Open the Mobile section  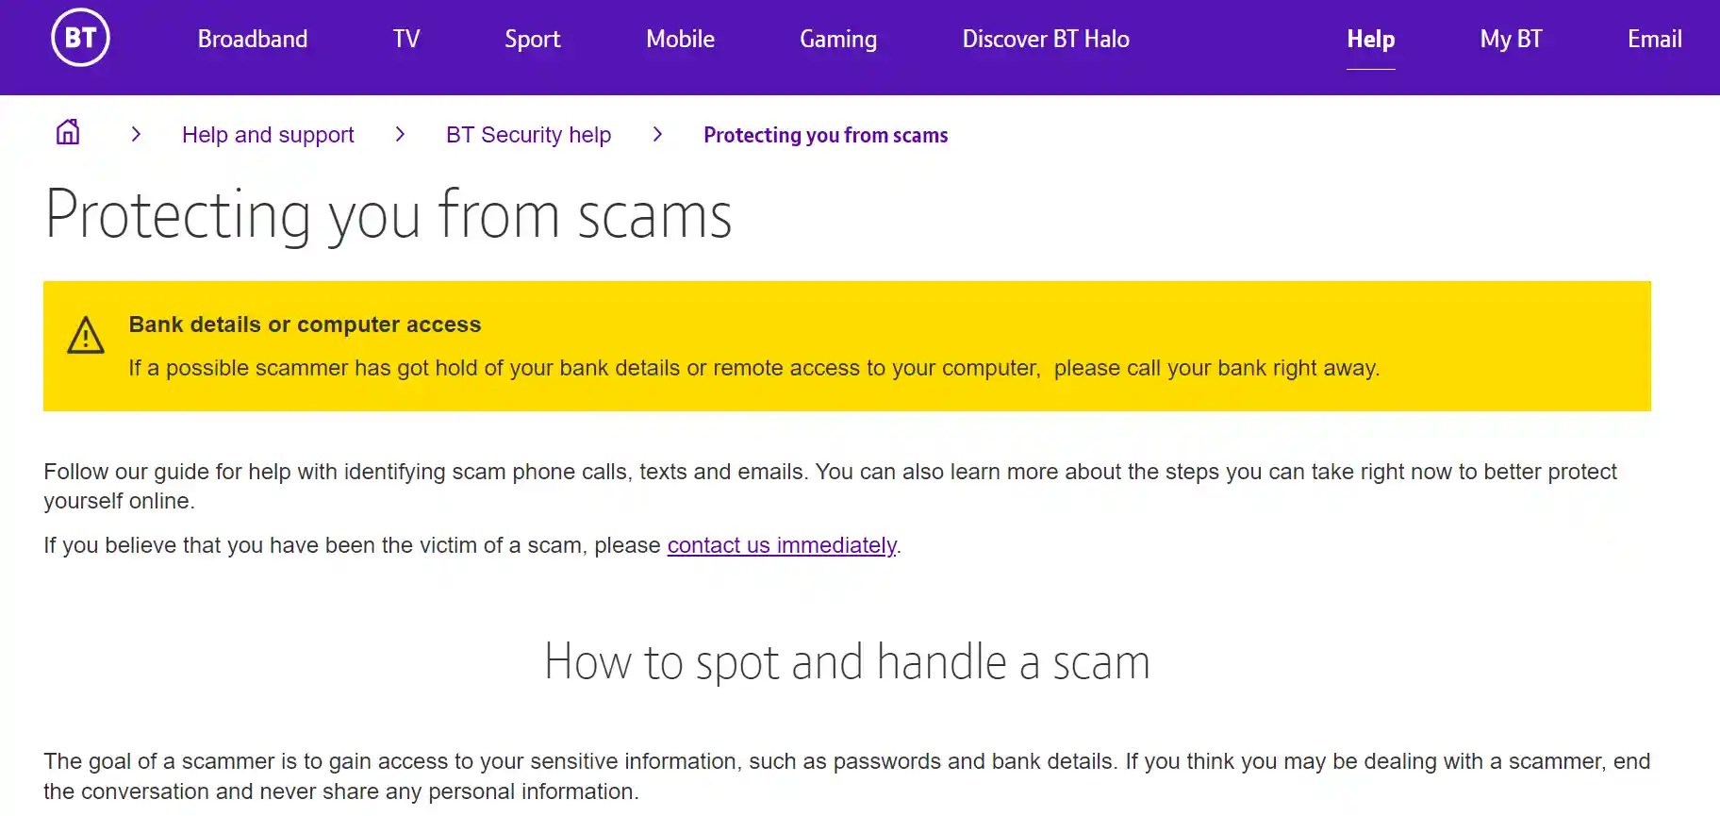click(x=680, y=40)
